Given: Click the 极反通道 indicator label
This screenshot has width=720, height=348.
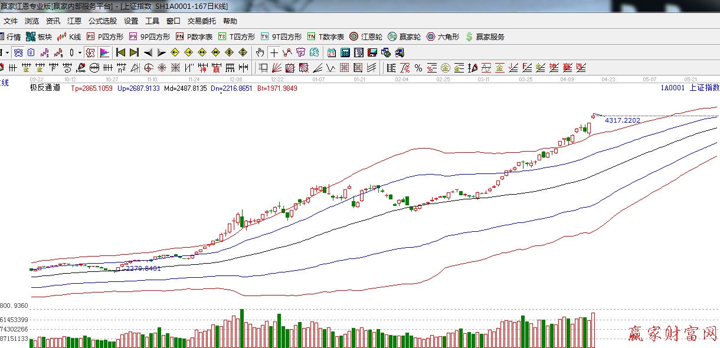Looking at the screenshot, I should (x=45, y=88).
